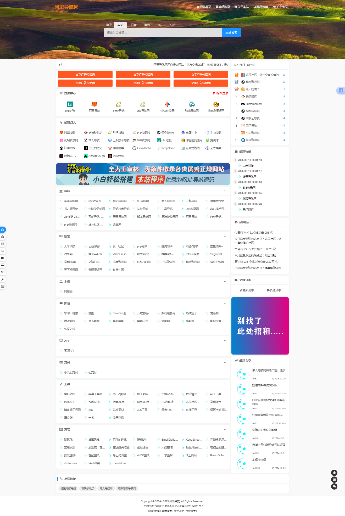Click the video camera icon in left sidebar

[3, 258]
